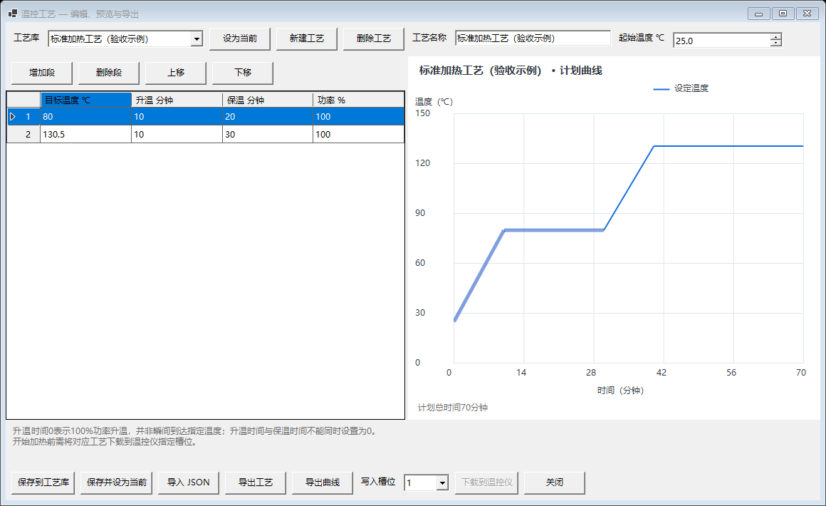Click the 导出工艺 button
The height and width of the screenshot is (506, 826).
click(x=256, y=482)
